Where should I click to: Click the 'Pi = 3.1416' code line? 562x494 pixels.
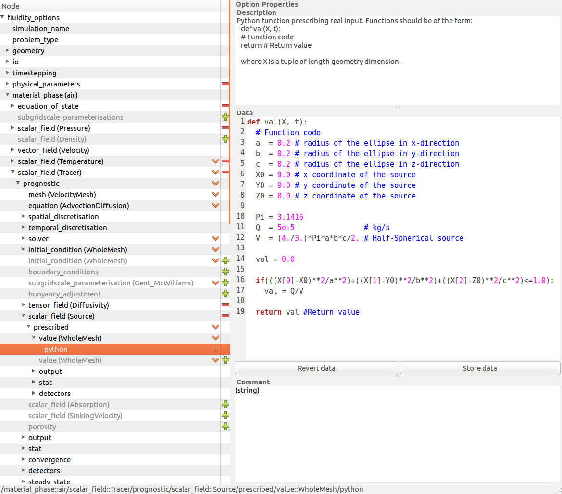(279, 217)
